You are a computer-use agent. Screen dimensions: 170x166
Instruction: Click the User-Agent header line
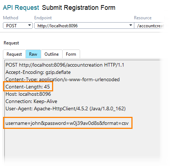(x=66, y=108)
